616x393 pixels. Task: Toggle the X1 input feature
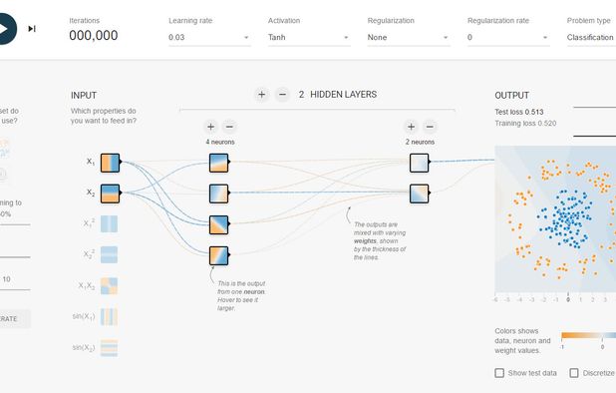[x=110, y=163]
